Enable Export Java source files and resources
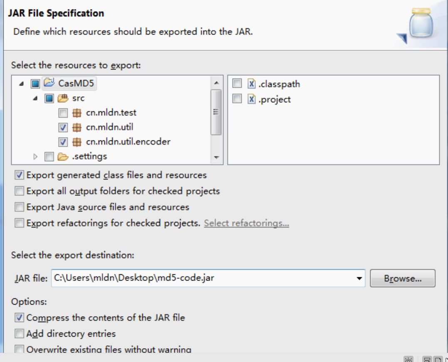This screenshot has width=448, height=362. point(19,207)
